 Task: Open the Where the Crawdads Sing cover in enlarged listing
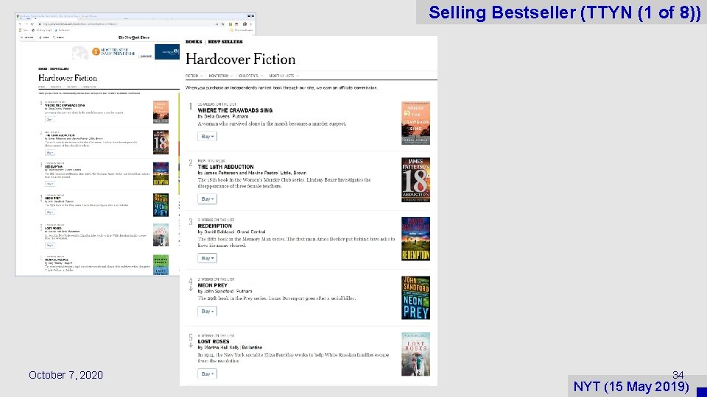pyautogui.click(x=415, y=123)
